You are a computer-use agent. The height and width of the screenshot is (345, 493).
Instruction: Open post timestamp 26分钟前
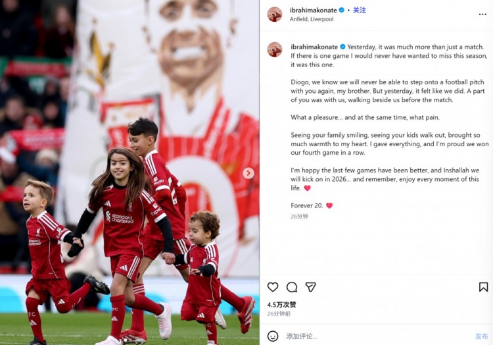279,313
